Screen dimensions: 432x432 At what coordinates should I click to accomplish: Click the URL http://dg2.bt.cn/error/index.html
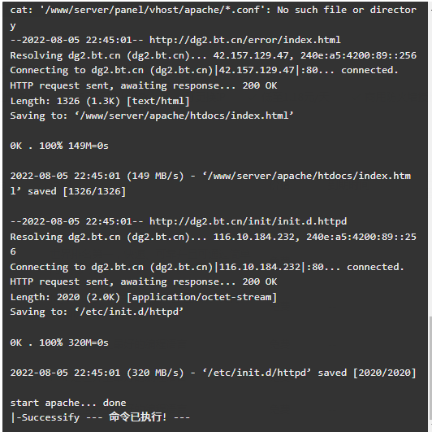[x=245, y=40]
